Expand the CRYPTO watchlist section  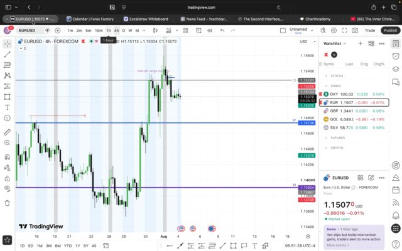tap(326, 148)
